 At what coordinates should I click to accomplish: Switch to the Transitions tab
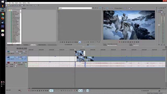click(x=26, y=45)
